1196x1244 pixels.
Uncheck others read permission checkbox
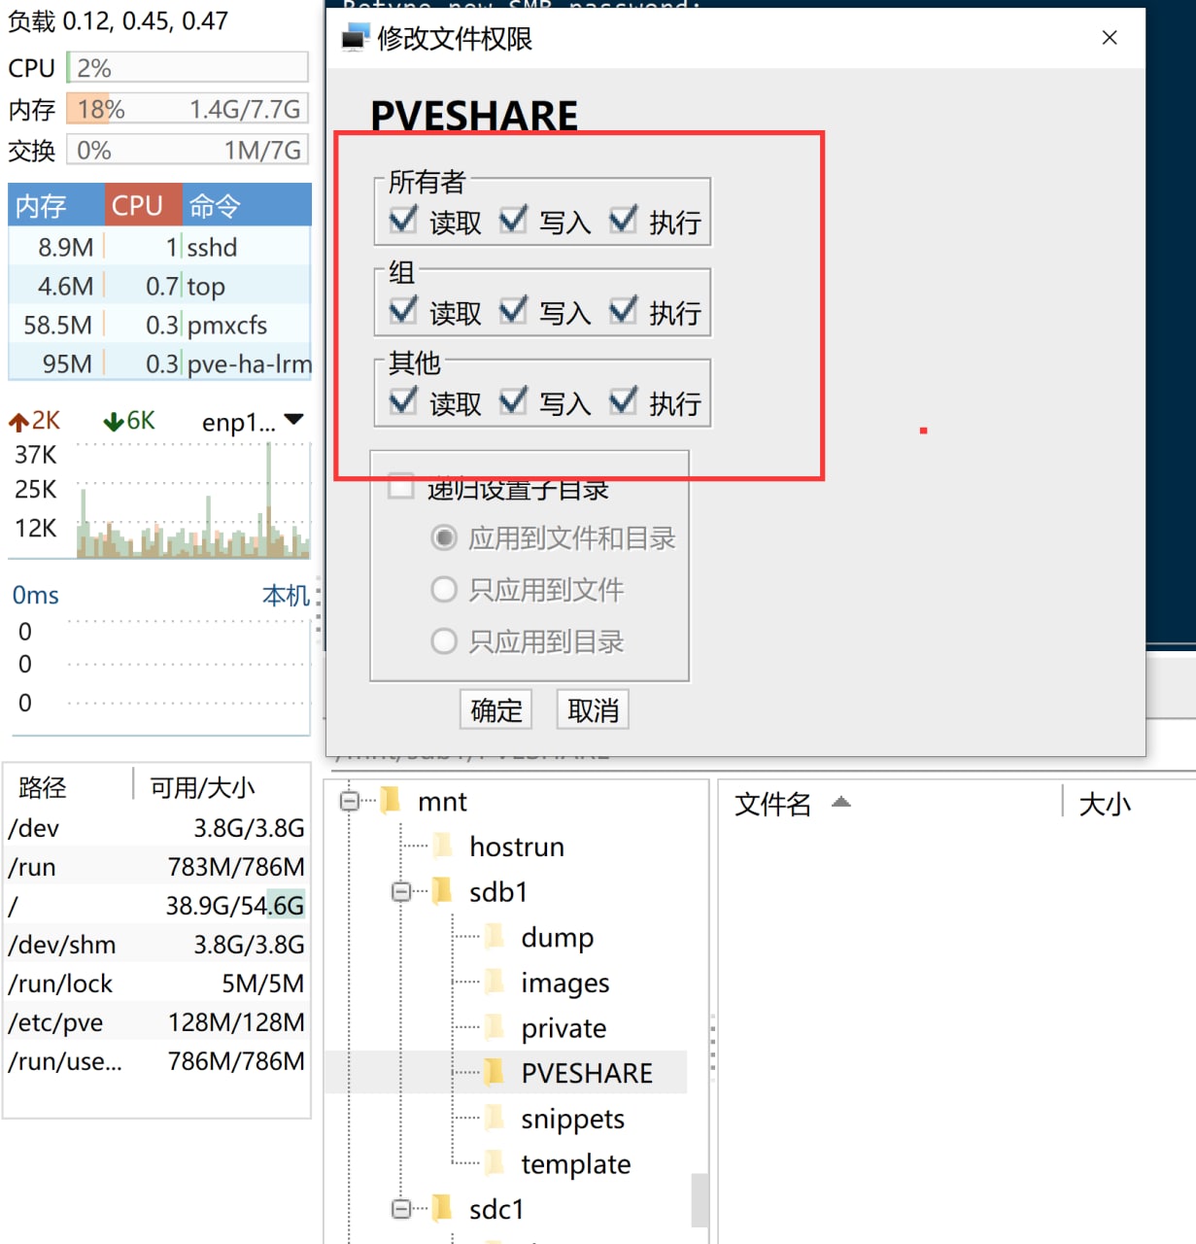point(403,400)
